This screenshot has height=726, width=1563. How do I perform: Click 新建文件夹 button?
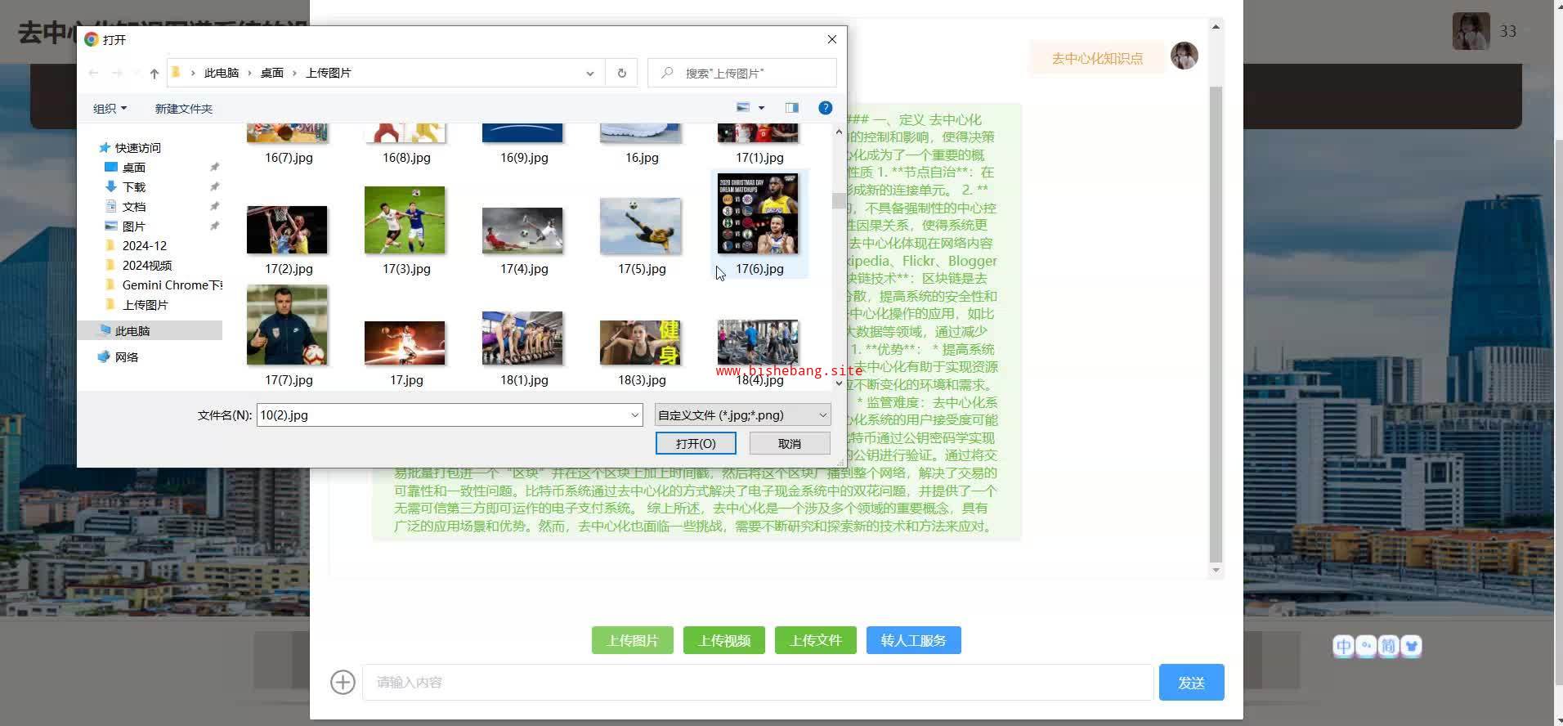pos(184,109)
